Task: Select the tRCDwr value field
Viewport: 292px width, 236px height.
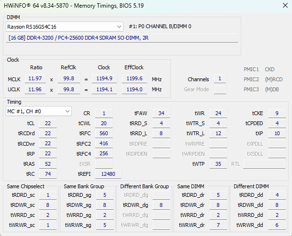Action: [48, 144]
